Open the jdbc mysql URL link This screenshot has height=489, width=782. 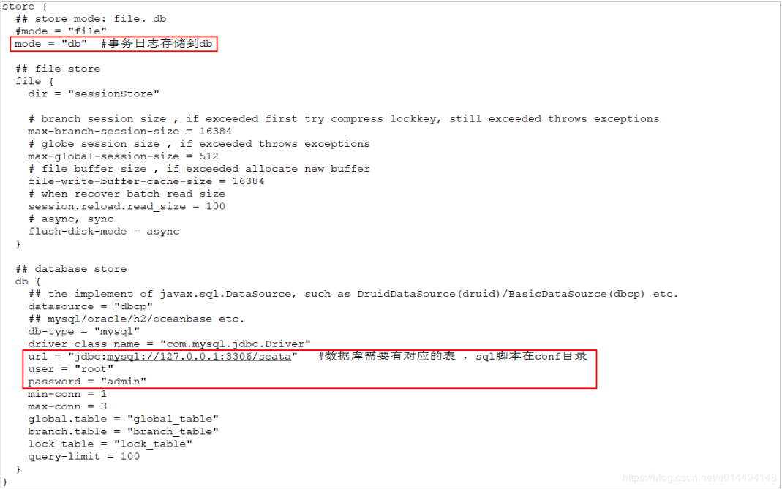tap(198, 357)
